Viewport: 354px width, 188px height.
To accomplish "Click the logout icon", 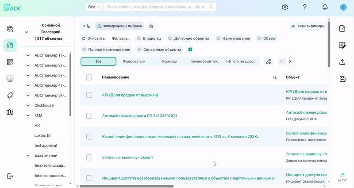I will (10, 176).
